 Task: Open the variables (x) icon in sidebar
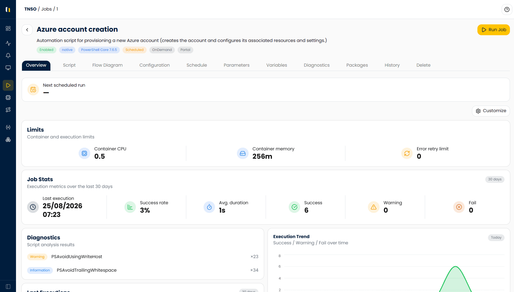tap(8, 127)
